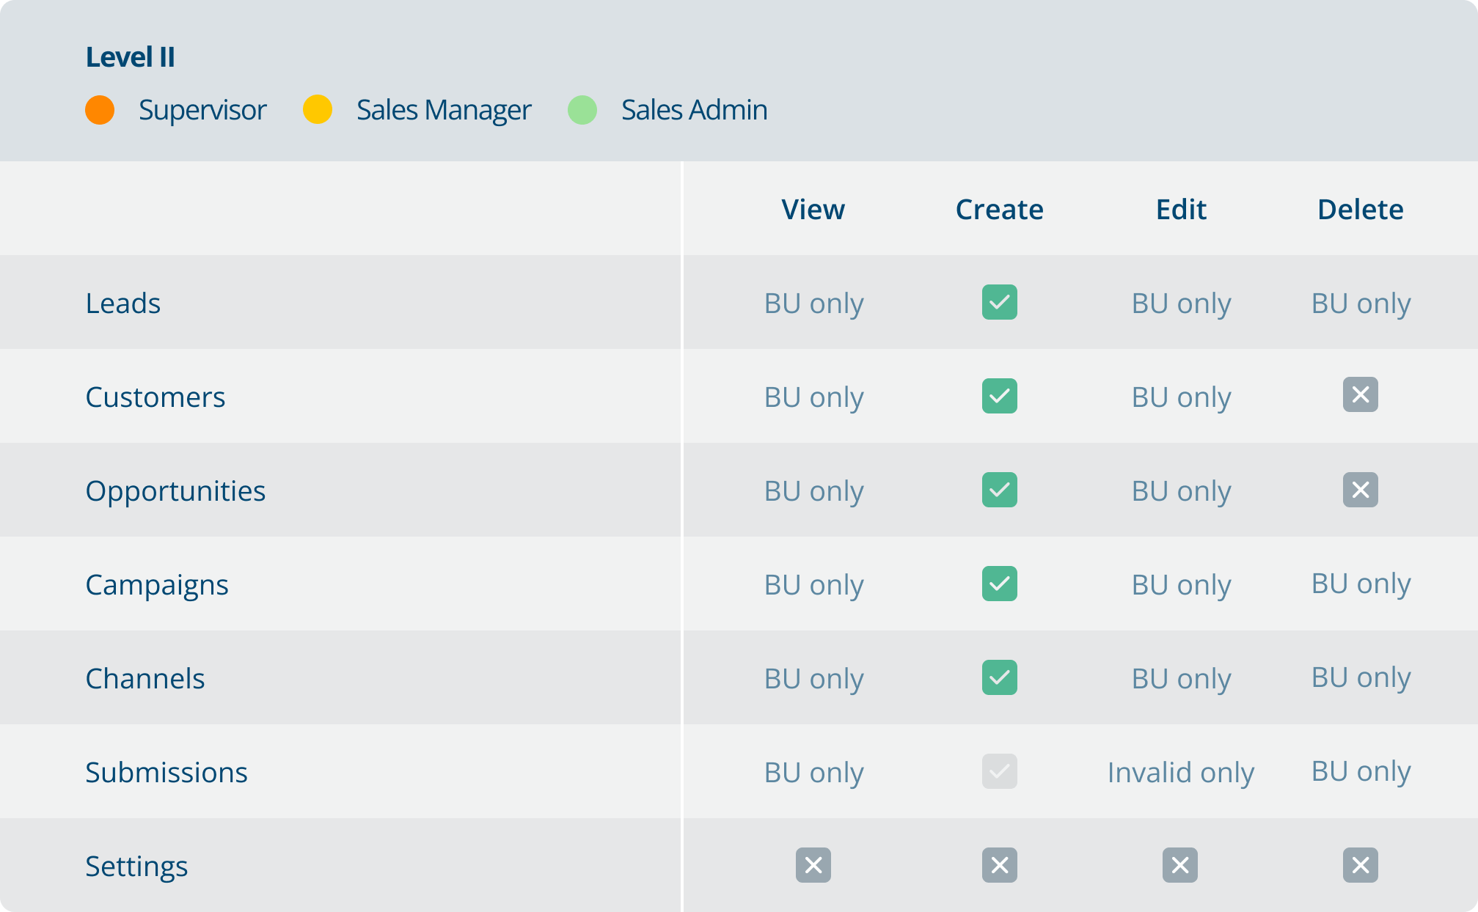This screenshot has height=912, width=1478.
Task: Click the Settings View X icon
Action: coord(813,865)
